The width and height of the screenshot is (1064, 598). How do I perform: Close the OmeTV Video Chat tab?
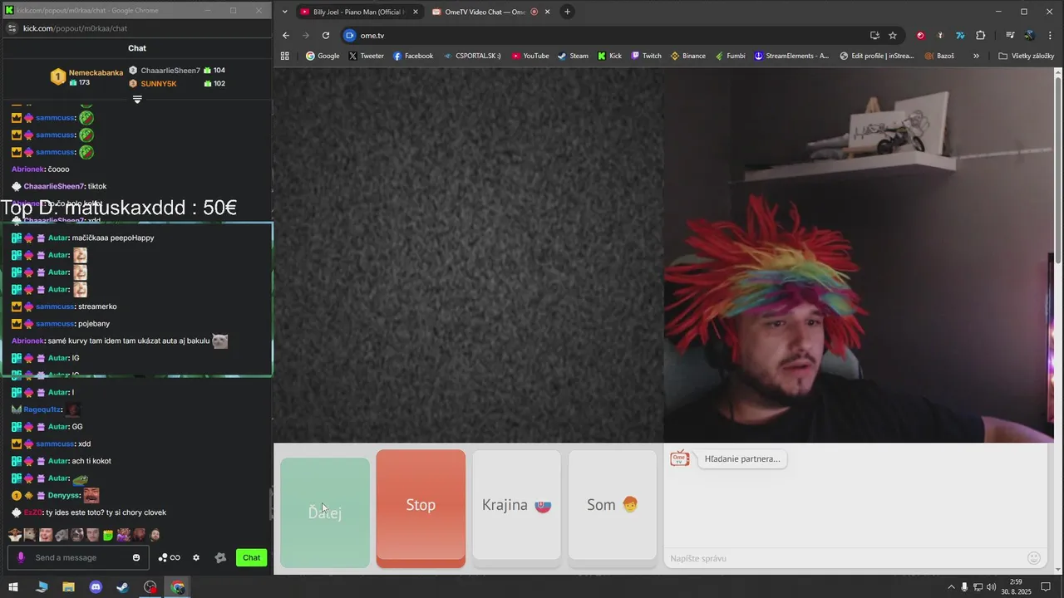[x=549, y=12]
